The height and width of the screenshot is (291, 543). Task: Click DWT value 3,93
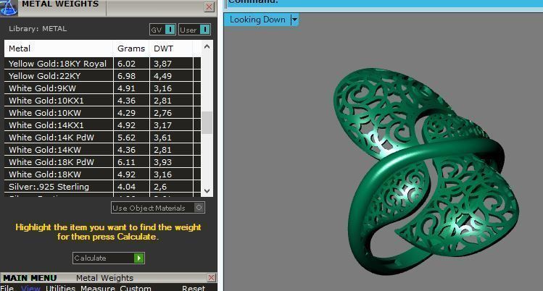coord(163,162)
